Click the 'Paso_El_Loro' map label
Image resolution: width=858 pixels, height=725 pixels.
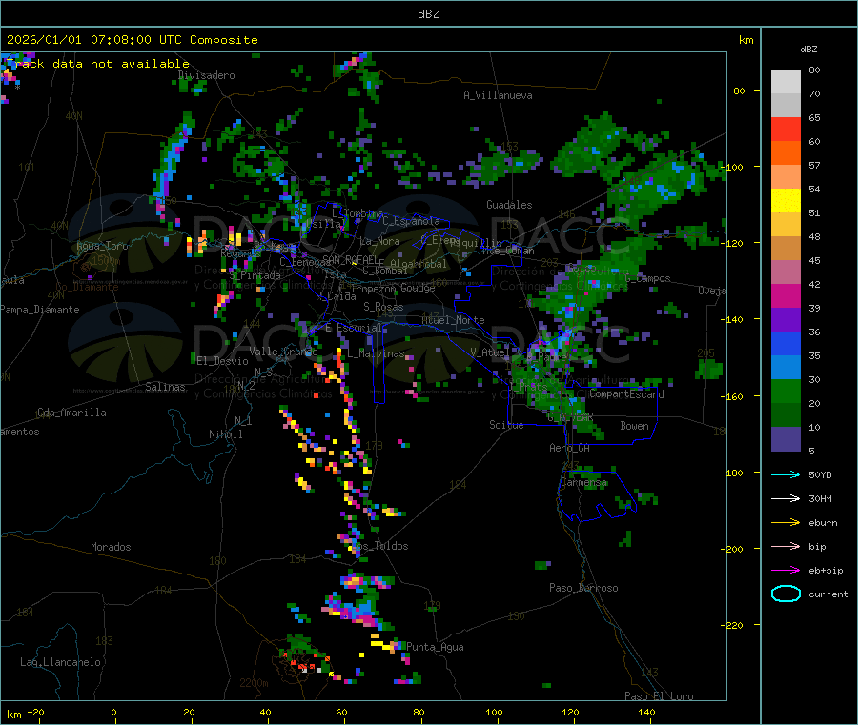point(660,696)
